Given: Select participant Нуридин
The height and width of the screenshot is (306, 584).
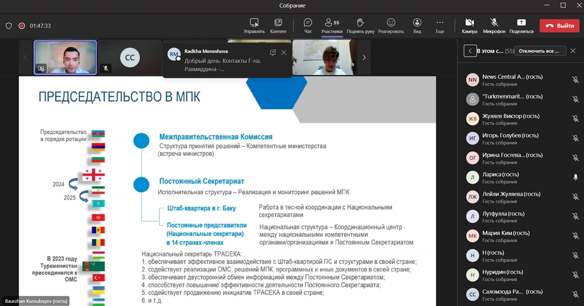Looking at the screenshot, I should tap(521, 275).
